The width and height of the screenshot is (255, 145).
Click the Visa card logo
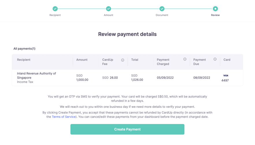point(226,76)
